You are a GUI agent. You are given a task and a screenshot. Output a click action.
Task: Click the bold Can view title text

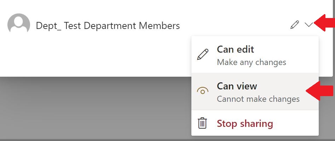237,86
